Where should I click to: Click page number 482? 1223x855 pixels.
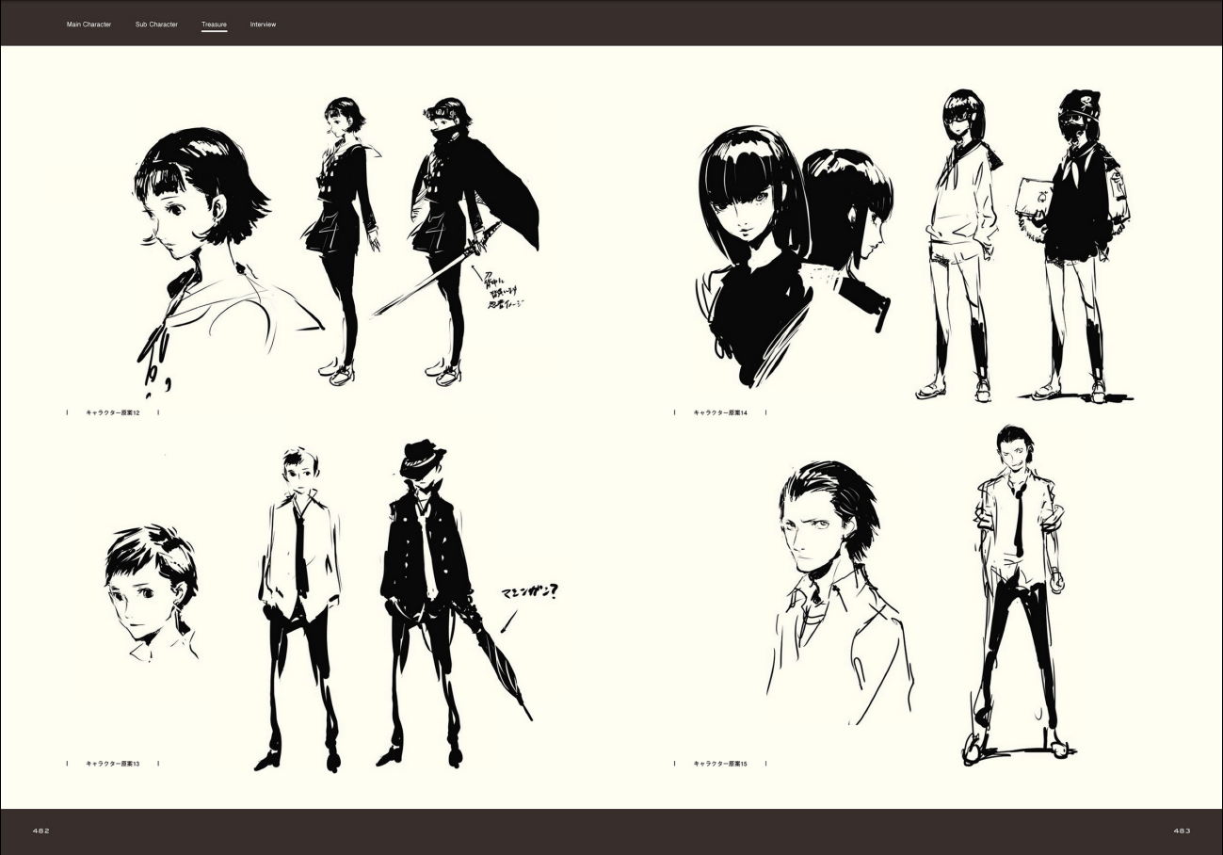[40, 831]
